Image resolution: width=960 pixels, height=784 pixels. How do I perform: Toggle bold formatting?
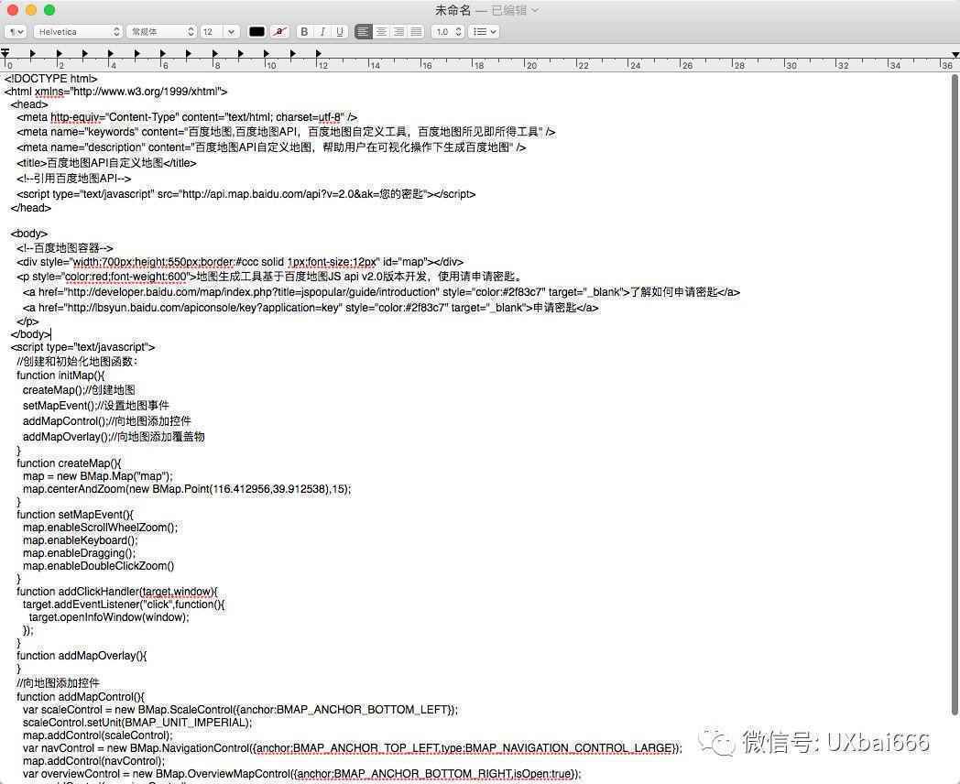[x=304, y=32]
